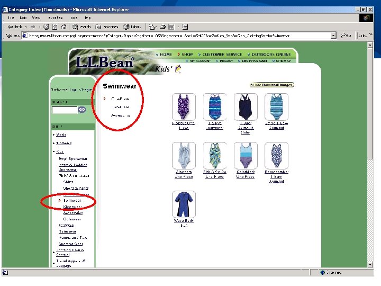Open the Search pane from toolbar
Viewport: 381px width, 286px height.
click(x=81, y=27)
